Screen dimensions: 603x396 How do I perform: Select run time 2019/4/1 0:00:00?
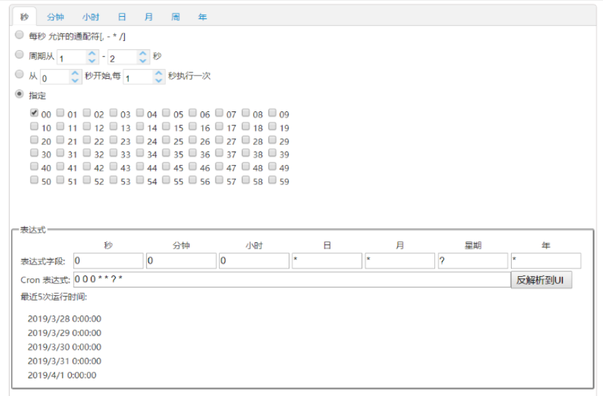pos(62,375)
